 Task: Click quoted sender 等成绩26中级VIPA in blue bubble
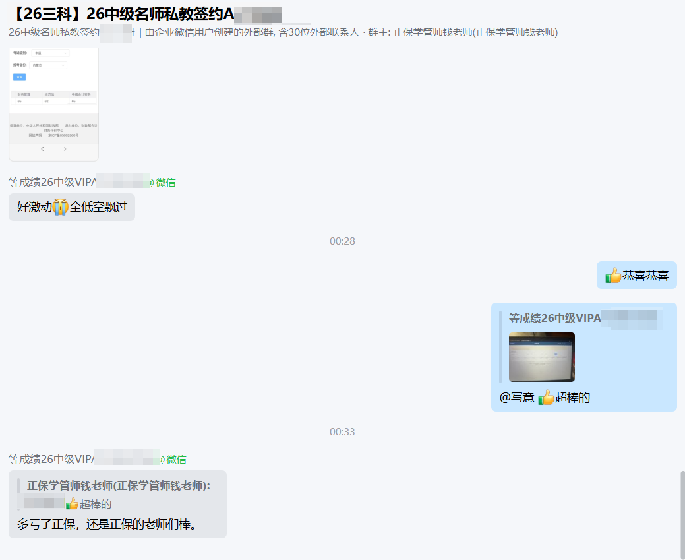555,318
